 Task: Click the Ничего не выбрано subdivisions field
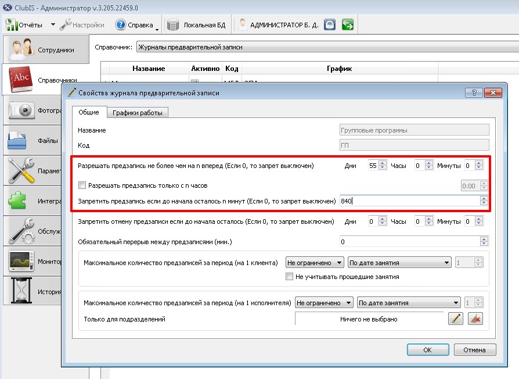pyautogui.click(x=369, y=319)
